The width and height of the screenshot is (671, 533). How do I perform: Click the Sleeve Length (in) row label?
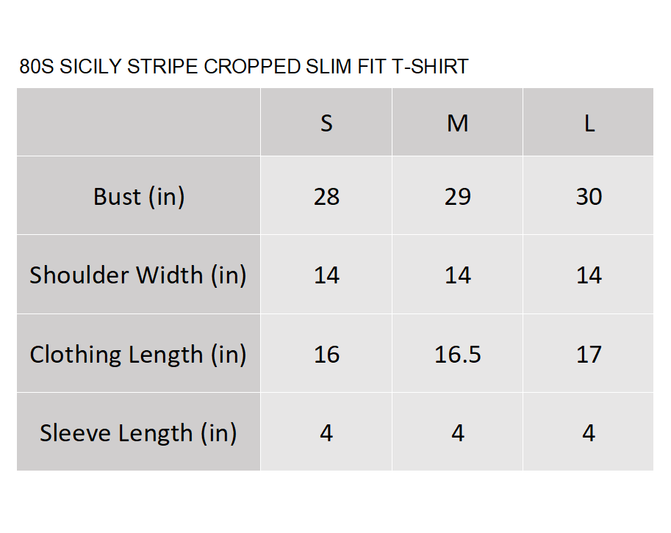(x=139, y=432)
